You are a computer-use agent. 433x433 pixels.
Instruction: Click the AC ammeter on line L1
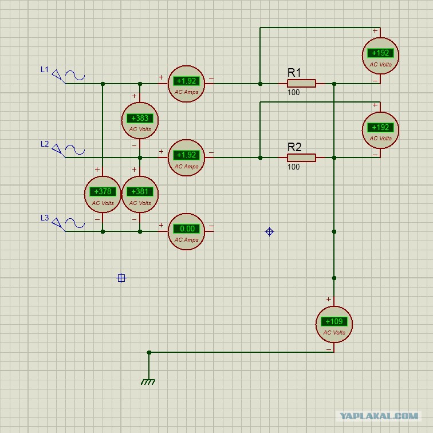point(186,84)
